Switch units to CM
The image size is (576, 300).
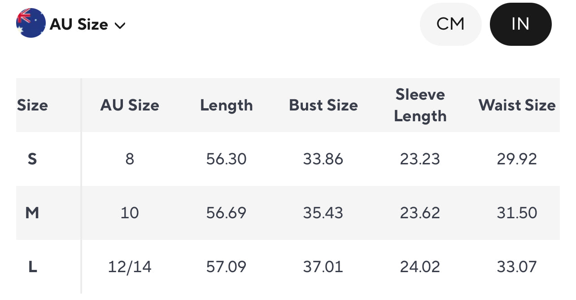click(x=450, y=24)
